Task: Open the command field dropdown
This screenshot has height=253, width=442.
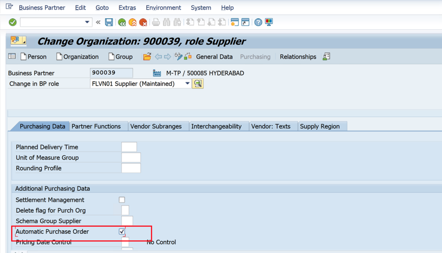Action: pos(87,22)
